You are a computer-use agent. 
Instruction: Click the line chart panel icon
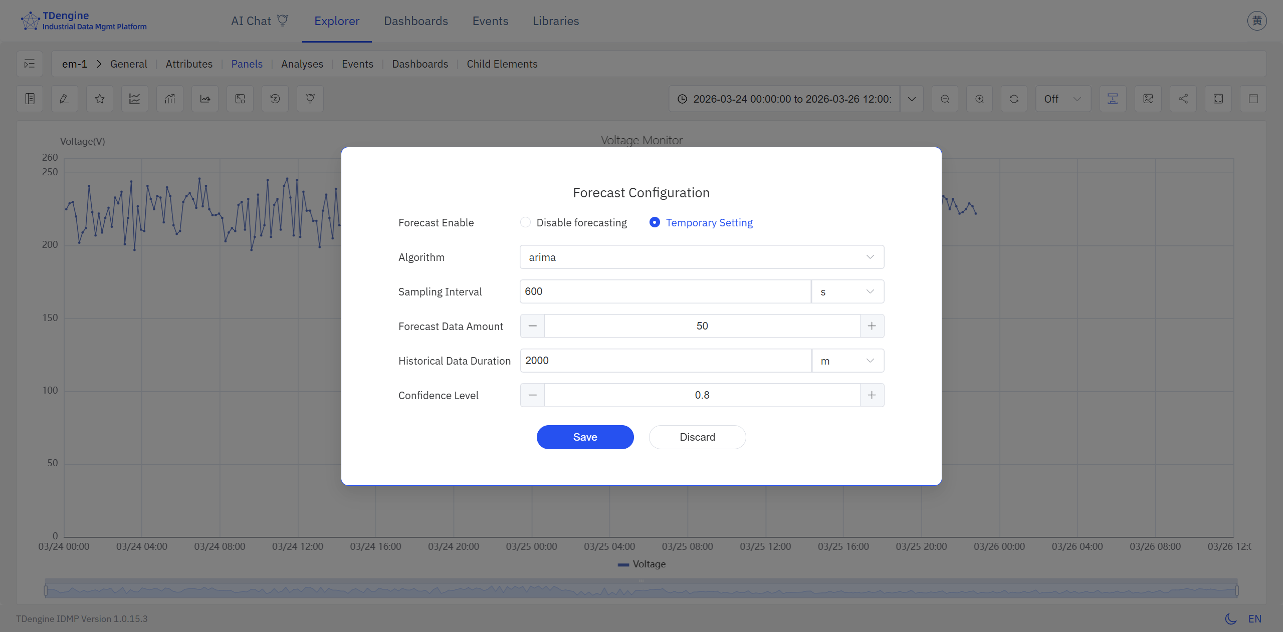134,99
